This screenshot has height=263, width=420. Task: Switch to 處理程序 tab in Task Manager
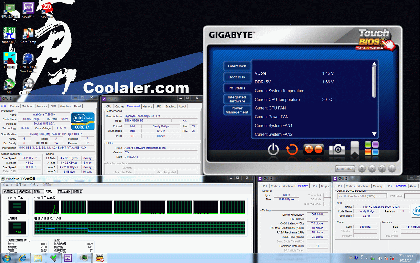(25, 192)
